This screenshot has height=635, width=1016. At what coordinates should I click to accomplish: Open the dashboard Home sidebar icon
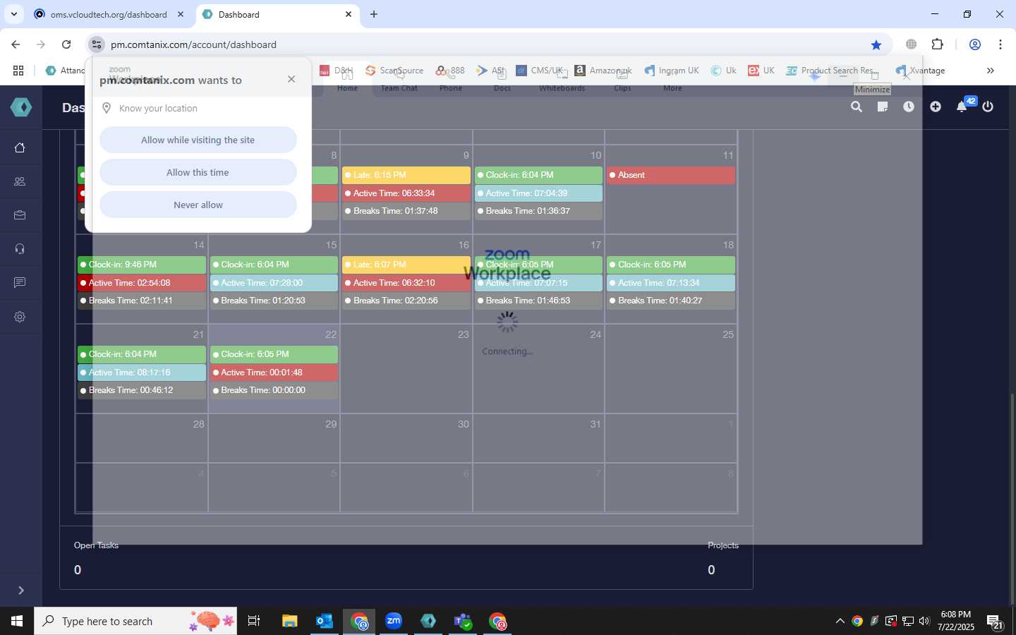click(20, 147)
